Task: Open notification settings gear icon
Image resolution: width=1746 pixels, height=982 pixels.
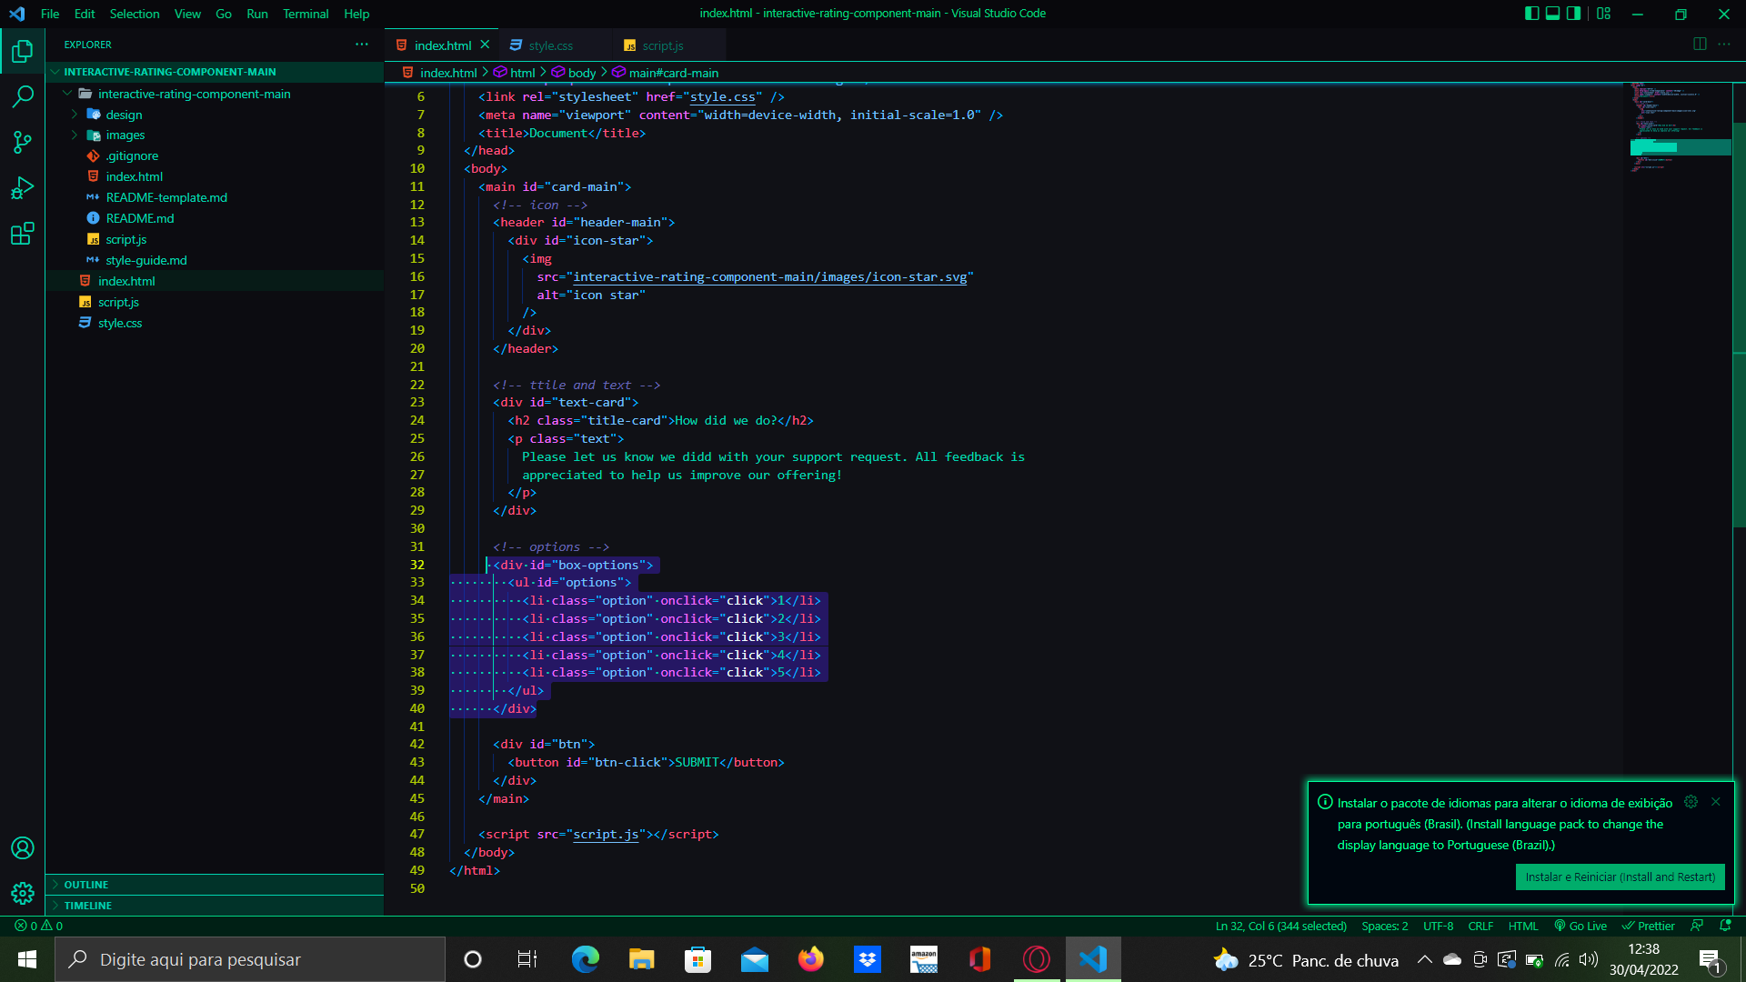Action: point(1691,802)
